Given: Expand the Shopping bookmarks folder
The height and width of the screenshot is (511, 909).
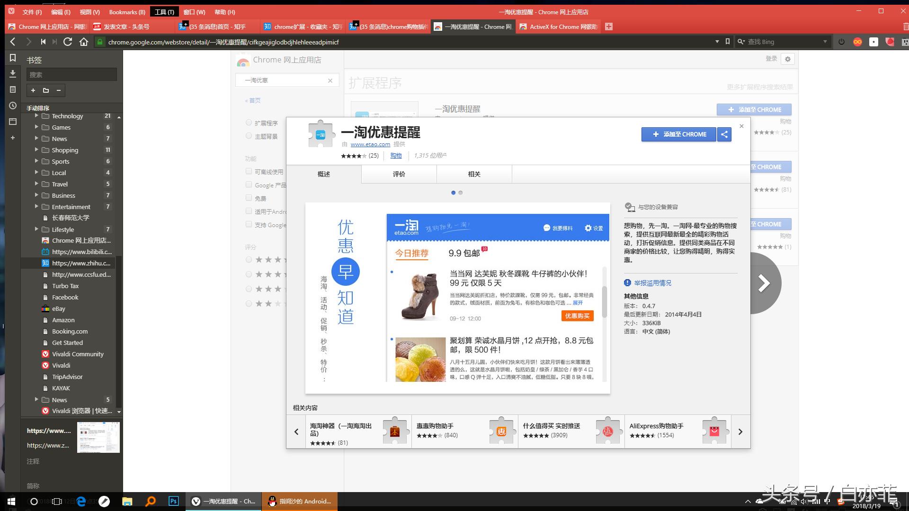Looking at the screenshot, I should [37, 150].
